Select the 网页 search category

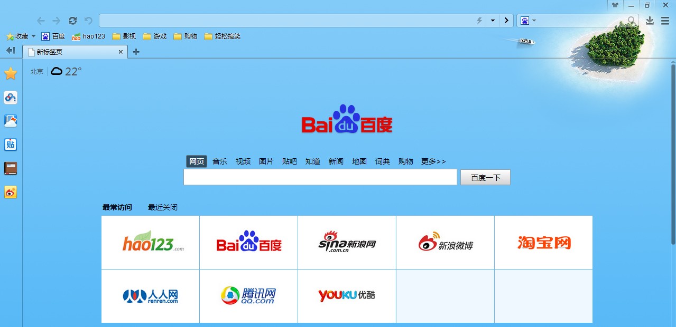pos(197,161)
